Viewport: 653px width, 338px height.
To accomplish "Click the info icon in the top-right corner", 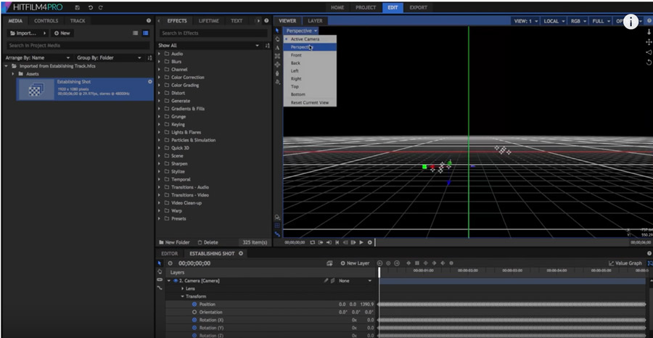I will (632, 22).
